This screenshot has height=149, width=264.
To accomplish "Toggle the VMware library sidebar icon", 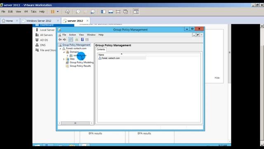I will pyautogui.click(x=103, y=12).
